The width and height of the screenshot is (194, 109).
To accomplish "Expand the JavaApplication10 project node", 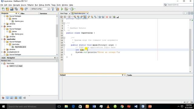I will click(x=2, y=52).
